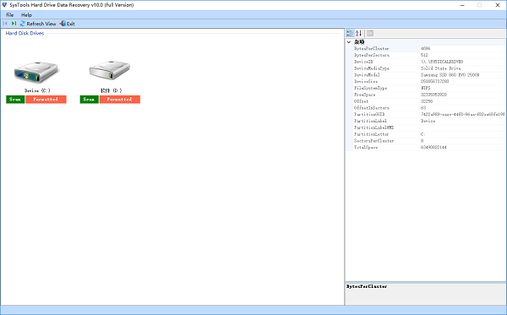Image resolution: width=507 pixels, height=315 pixels.
Task: Click the Property Pages icon in grid toolbar
Action: 370,33
